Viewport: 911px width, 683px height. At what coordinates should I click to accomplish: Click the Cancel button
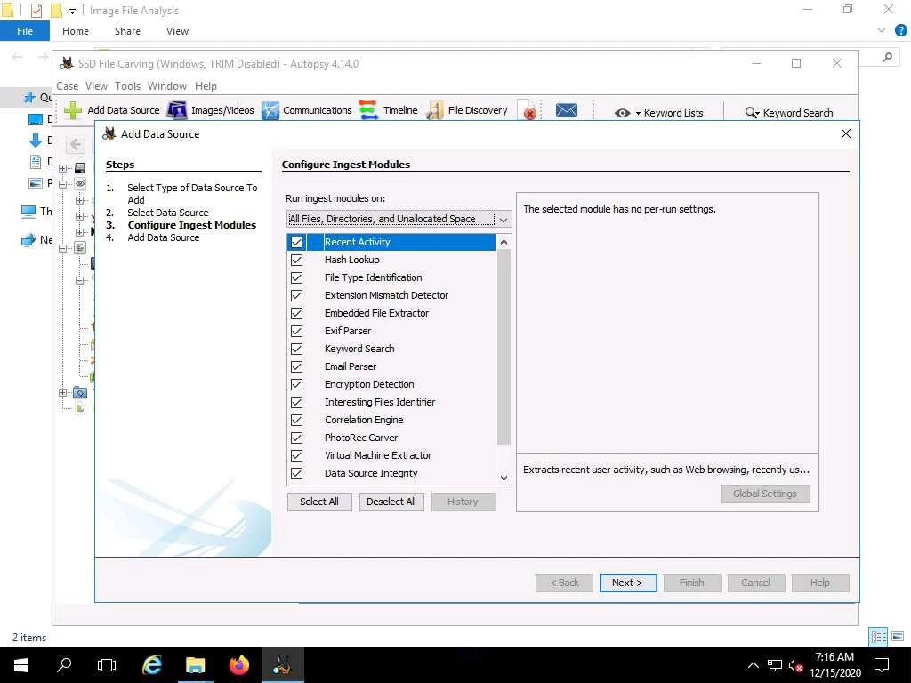pos(756,583)
